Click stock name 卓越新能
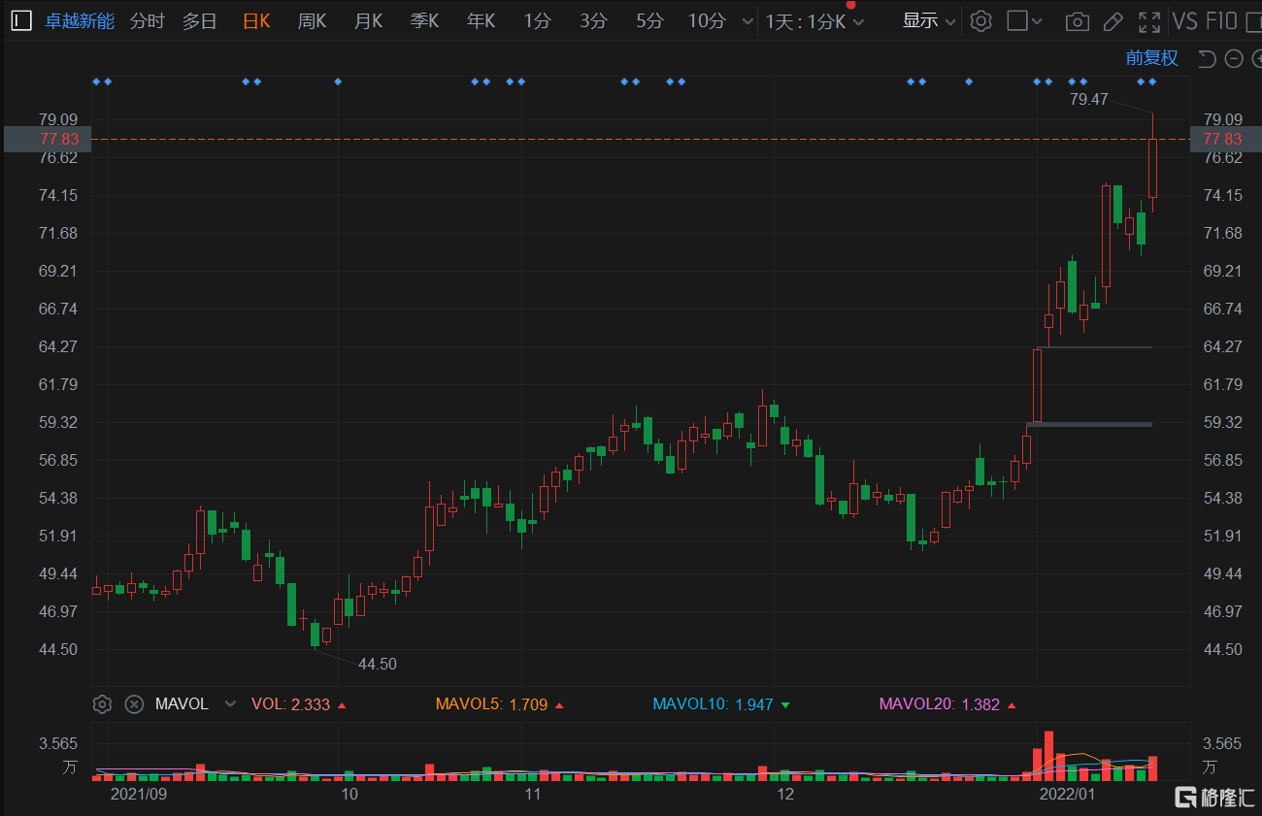This screenshot has height=816, width=1262. [80, 20]
